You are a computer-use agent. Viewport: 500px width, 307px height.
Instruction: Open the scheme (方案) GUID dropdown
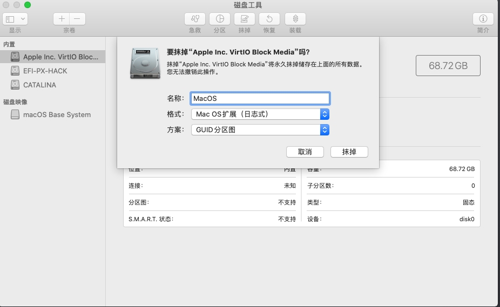[x=260, y=129]
